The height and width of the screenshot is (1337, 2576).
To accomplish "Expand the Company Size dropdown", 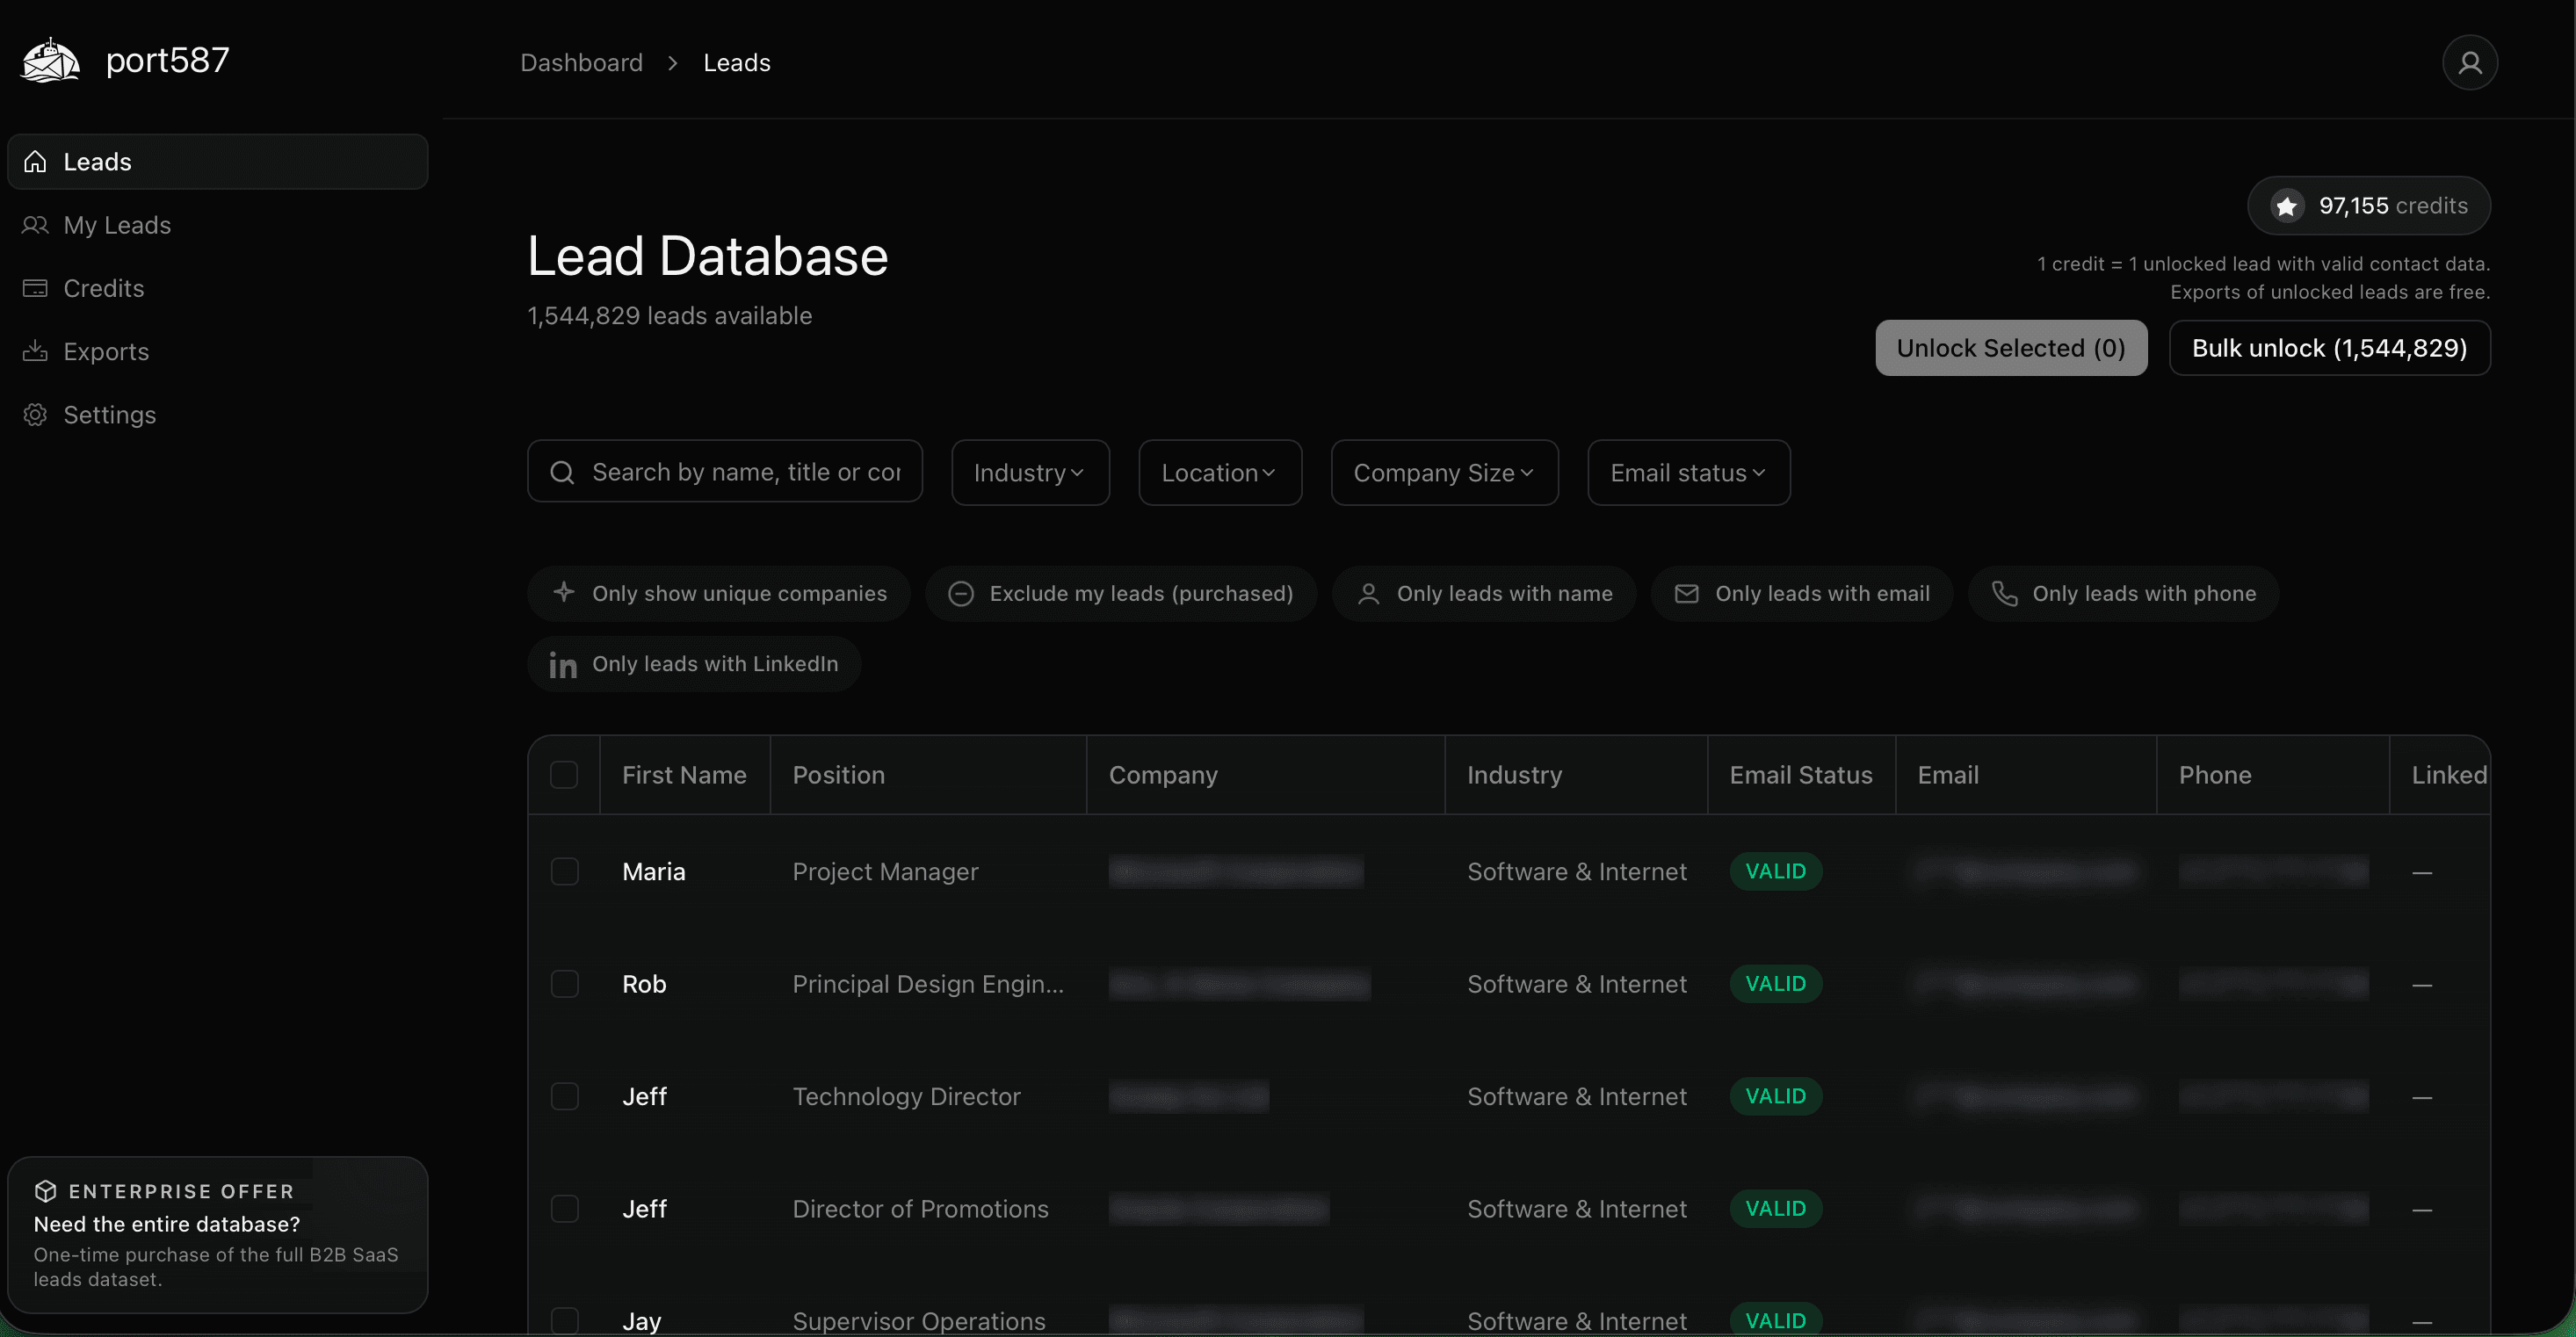I will click(x=1443, y=472).
